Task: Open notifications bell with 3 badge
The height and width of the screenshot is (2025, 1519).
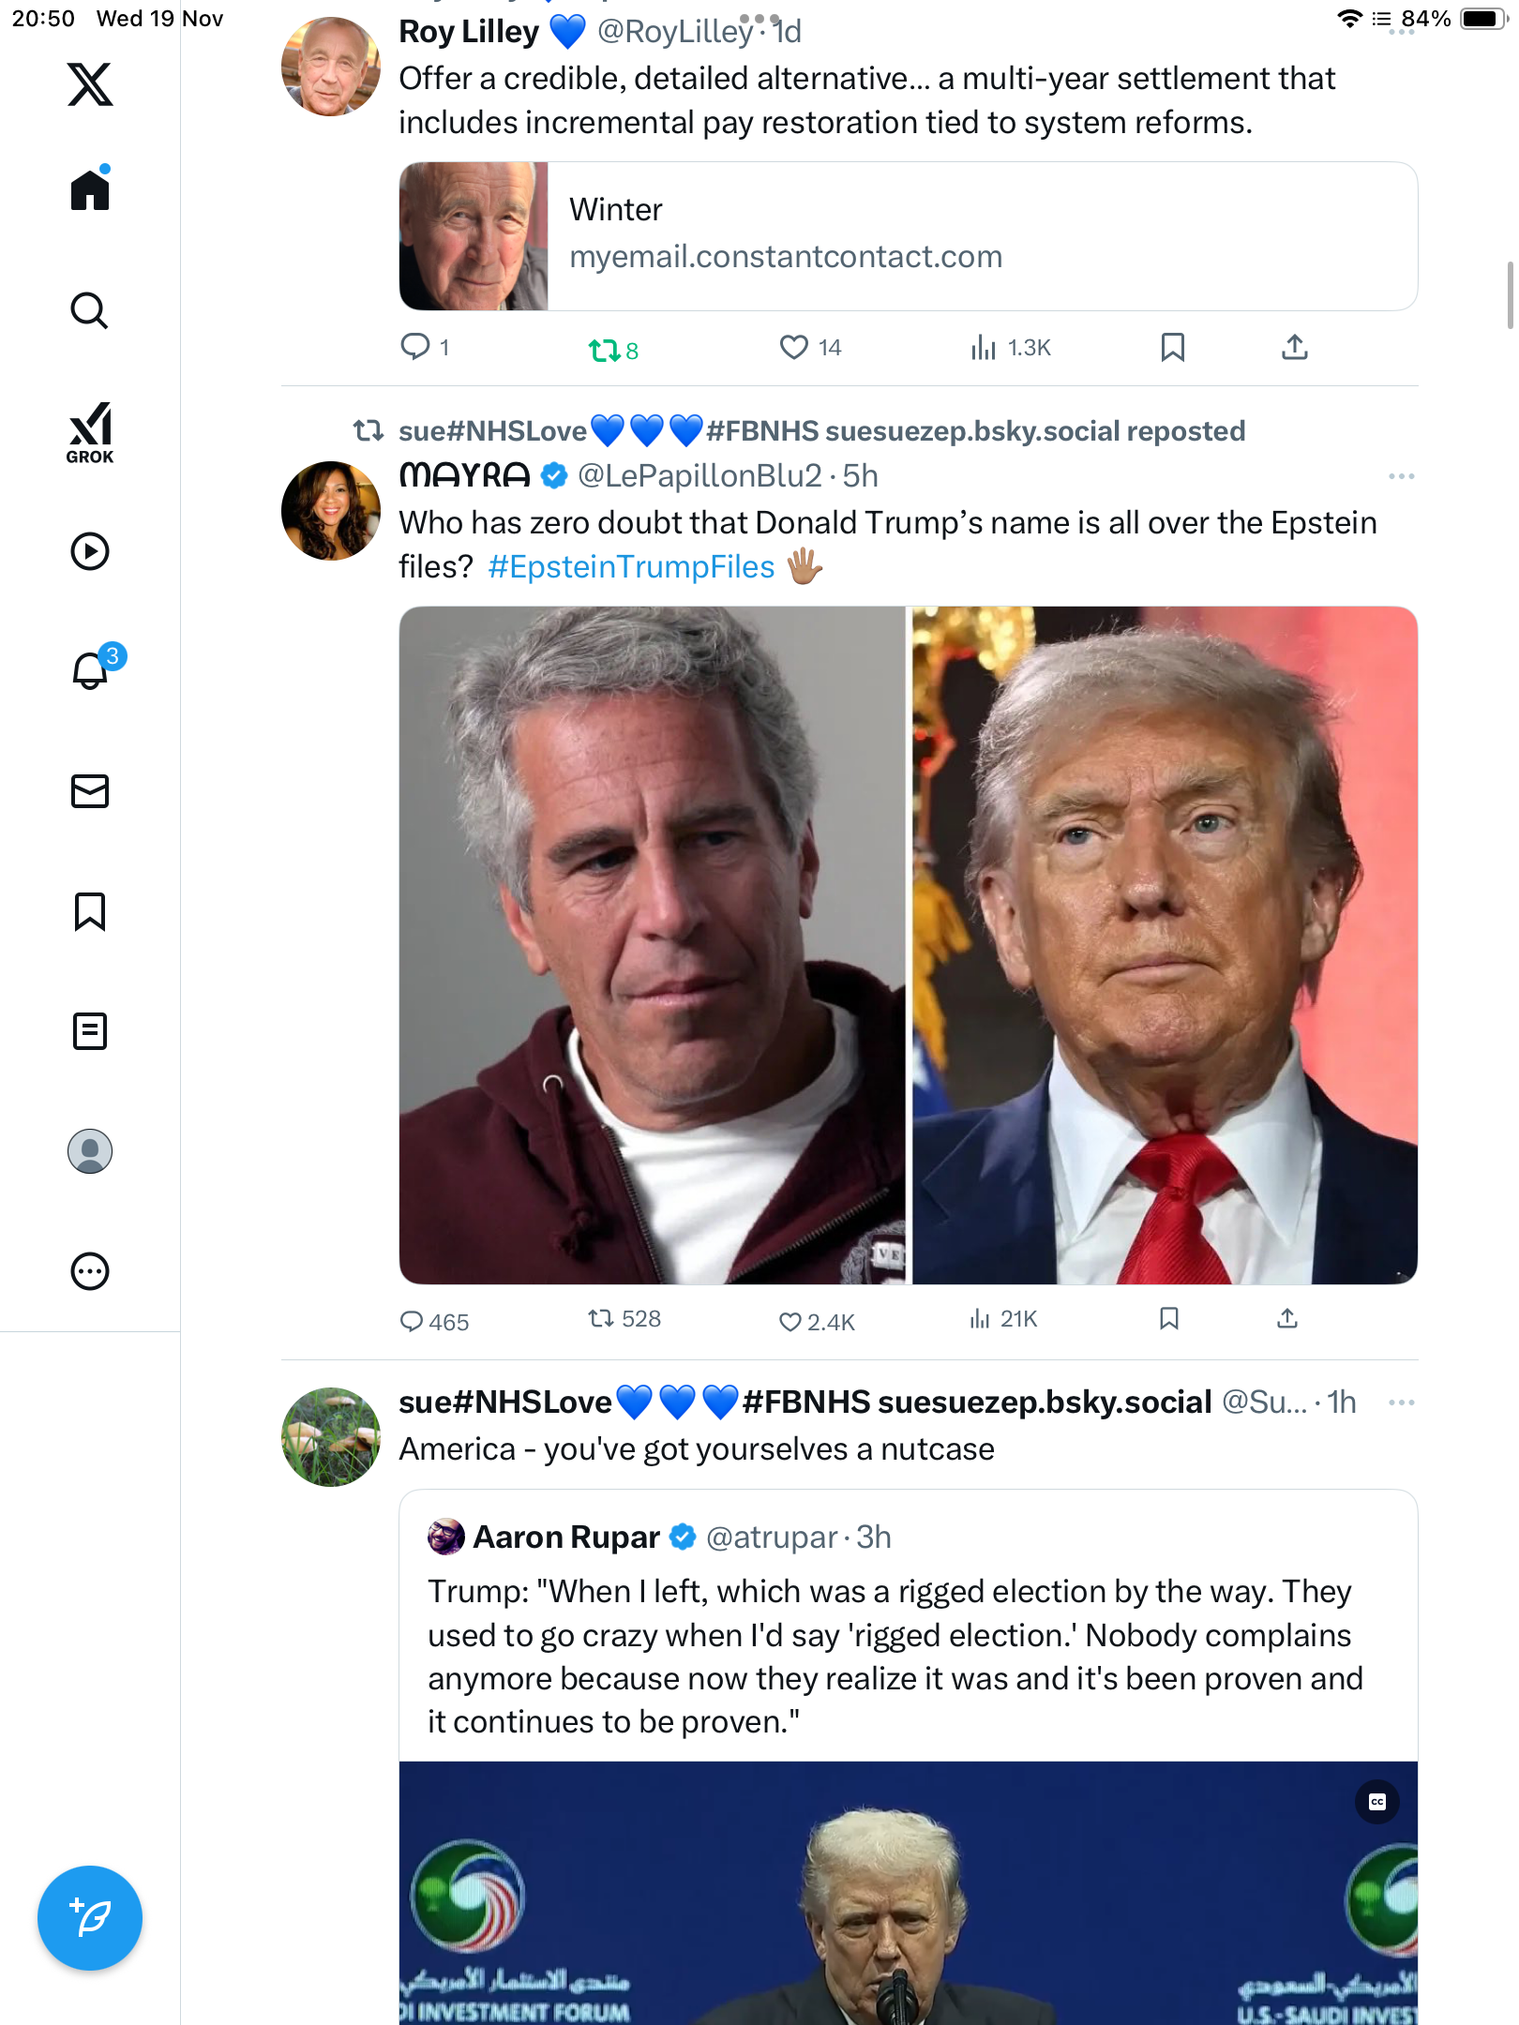Action: coord(92,670)
